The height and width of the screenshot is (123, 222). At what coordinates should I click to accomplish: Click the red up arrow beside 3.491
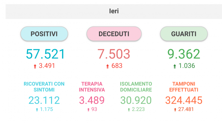pos(35,66)
